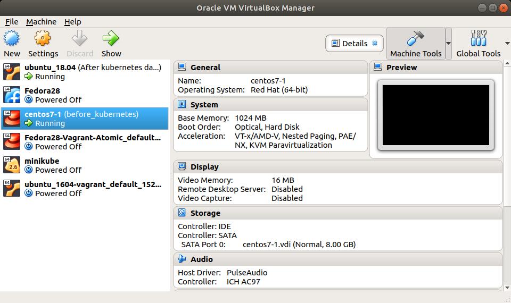This screenshot has width=511, height=303.
Task: Click details pane scrollbar down arrow
Action: tap(507, 288)
